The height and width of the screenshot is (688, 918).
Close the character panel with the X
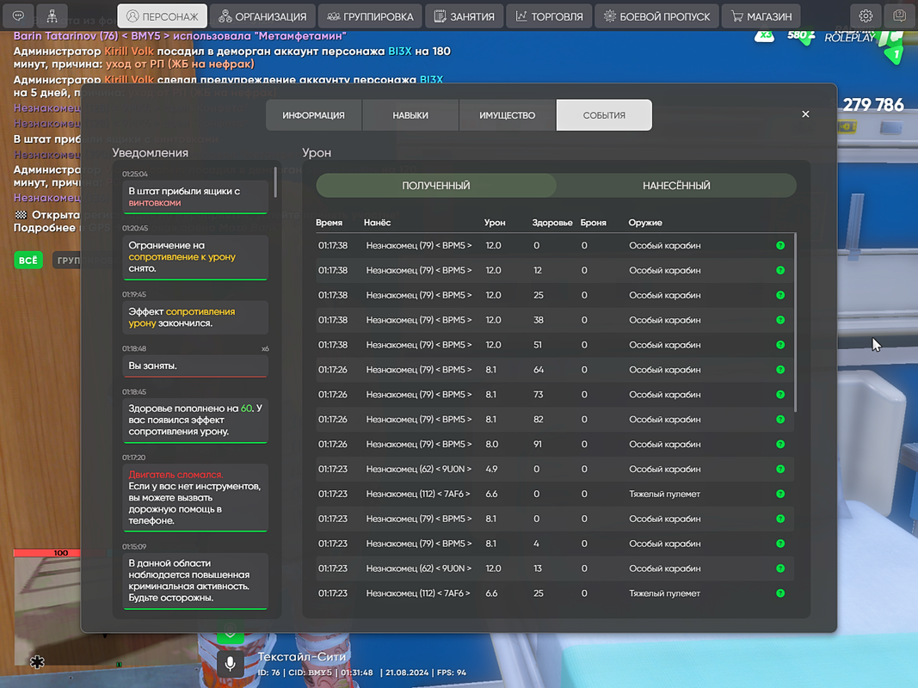[805, 114]
